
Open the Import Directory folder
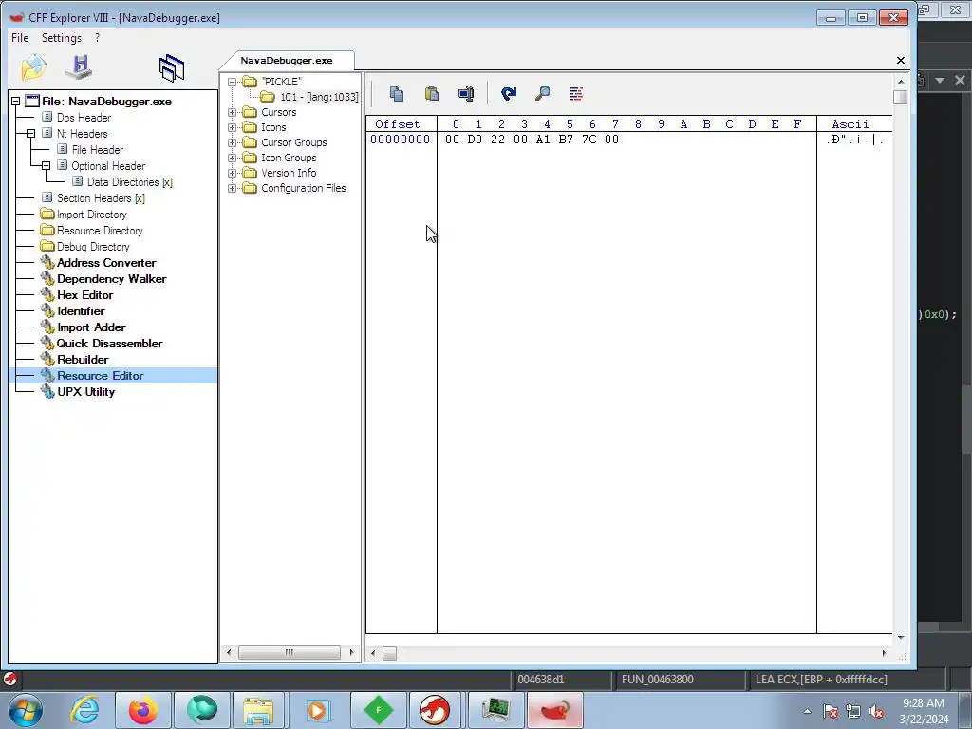(92, 215)
